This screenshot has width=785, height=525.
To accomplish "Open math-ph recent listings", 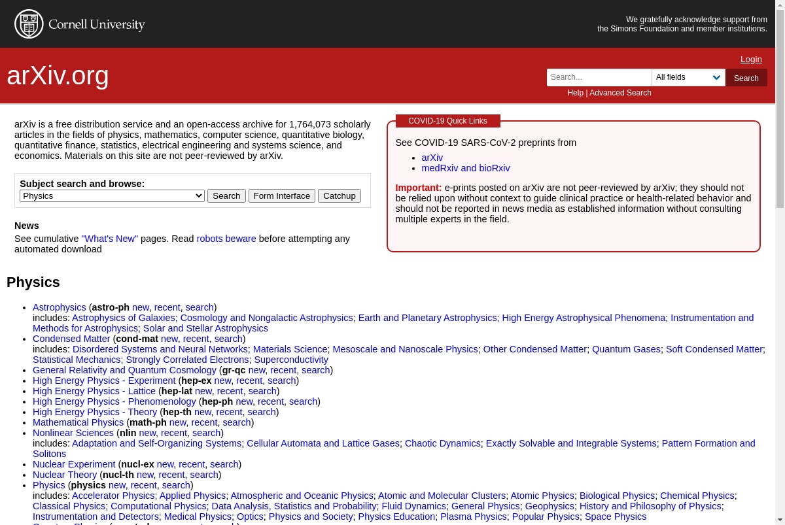I will (x=204, y=422).
